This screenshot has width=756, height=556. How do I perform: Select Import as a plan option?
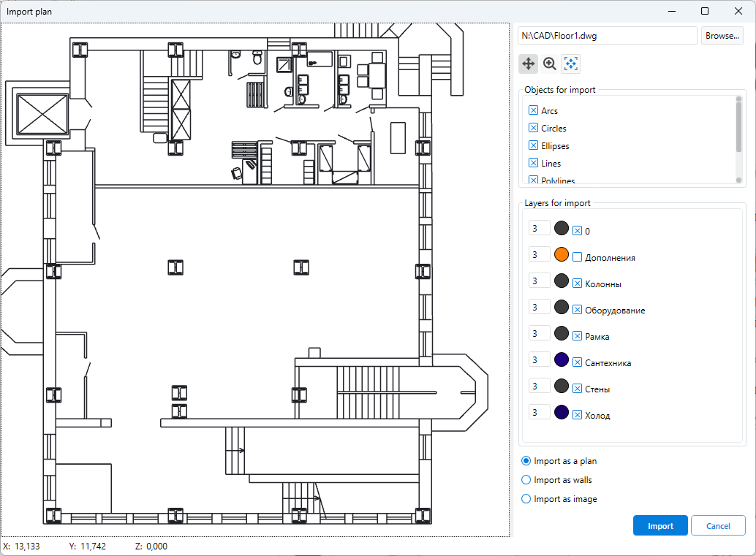[526, 461]
